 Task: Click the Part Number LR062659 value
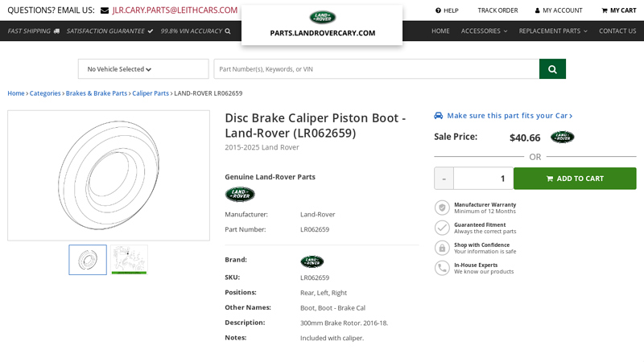(x=315, y=229)
